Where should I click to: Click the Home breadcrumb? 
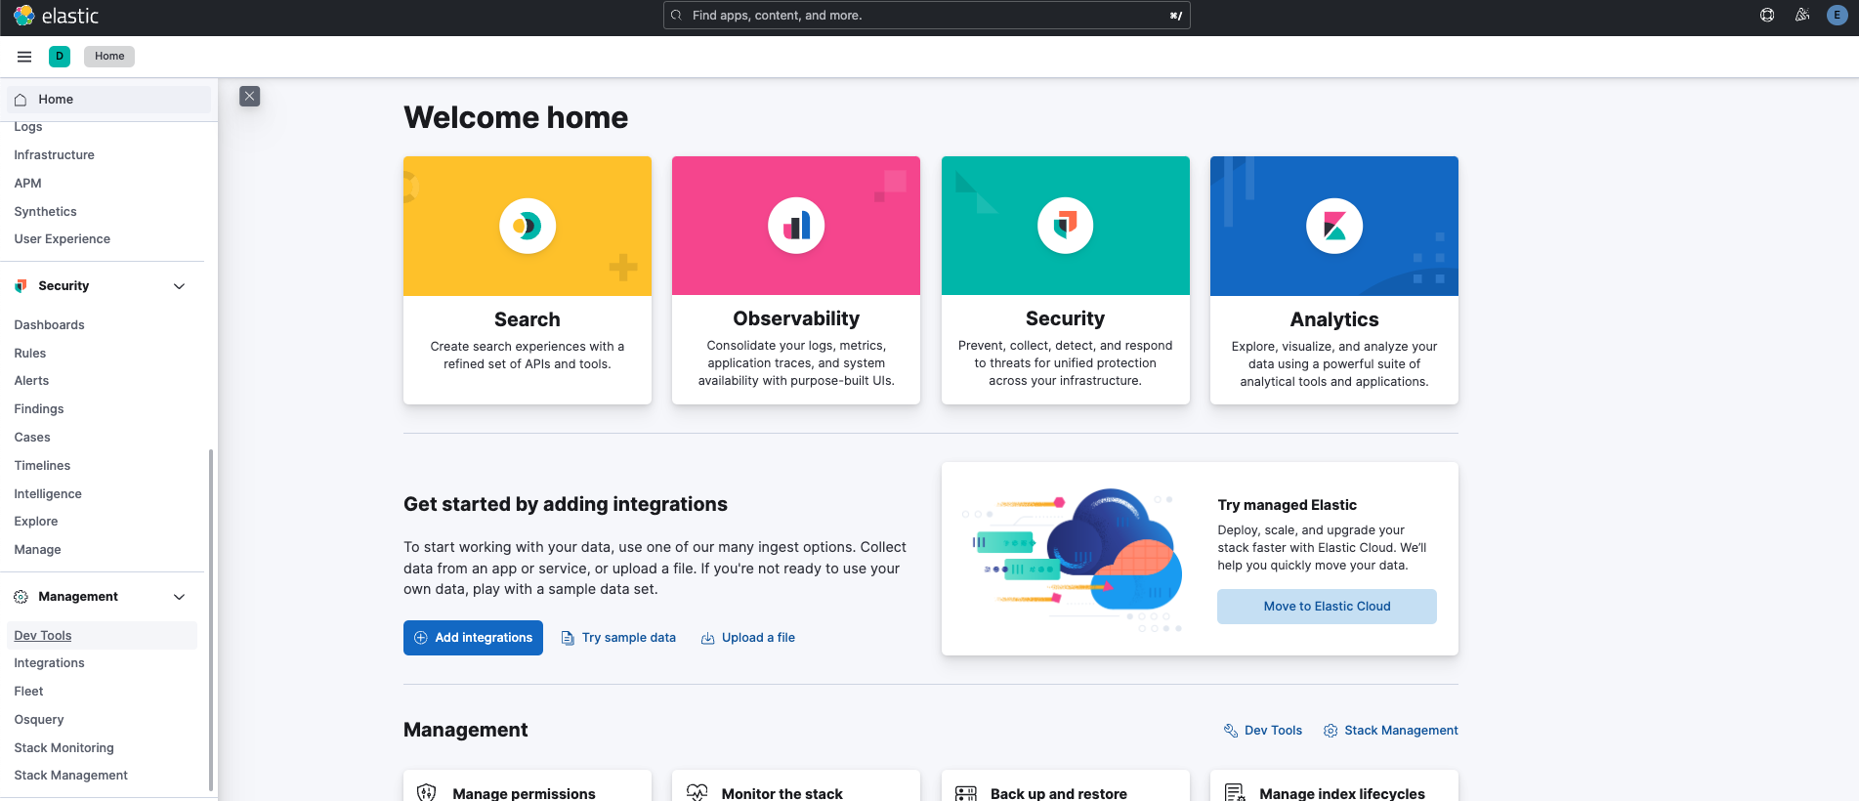[x=109, y=57]
